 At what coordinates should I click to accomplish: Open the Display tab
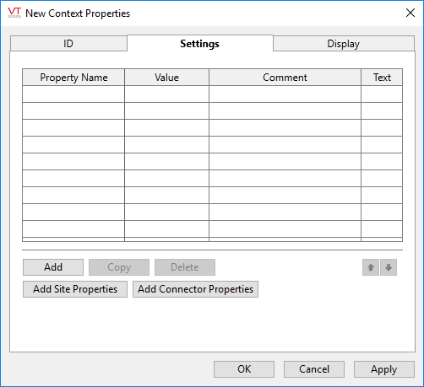point(344,44)
